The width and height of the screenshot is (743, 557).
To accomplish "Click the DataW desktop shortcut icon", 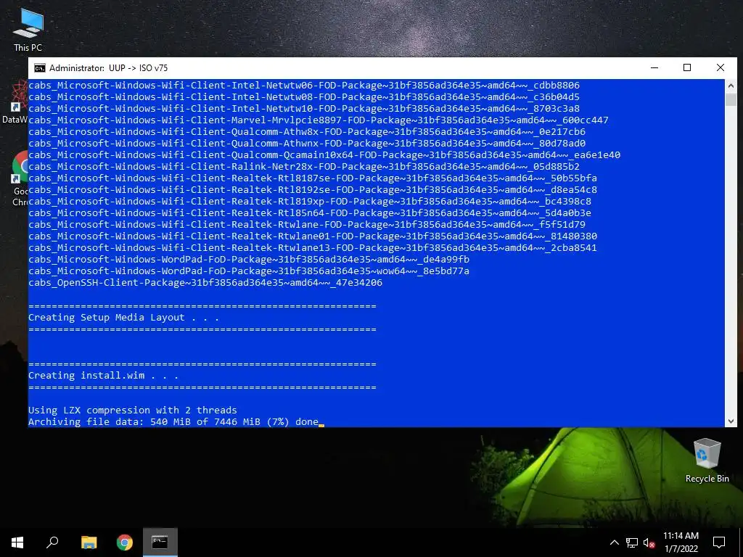I will point(15,102).
